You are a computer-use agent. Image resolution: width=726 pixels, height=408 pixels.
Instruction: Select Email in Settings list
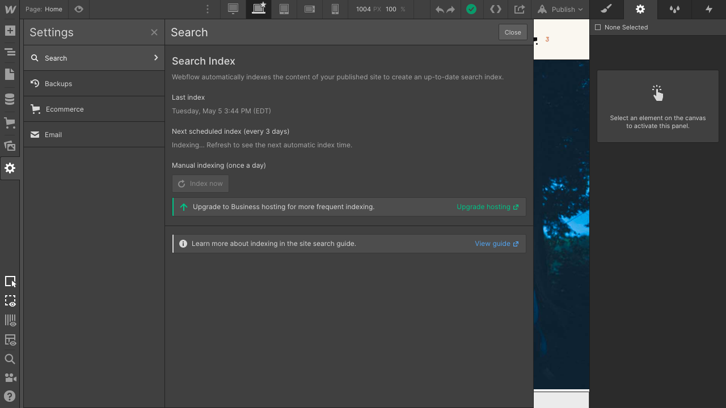pyautogui.click(x=94, y=134)
